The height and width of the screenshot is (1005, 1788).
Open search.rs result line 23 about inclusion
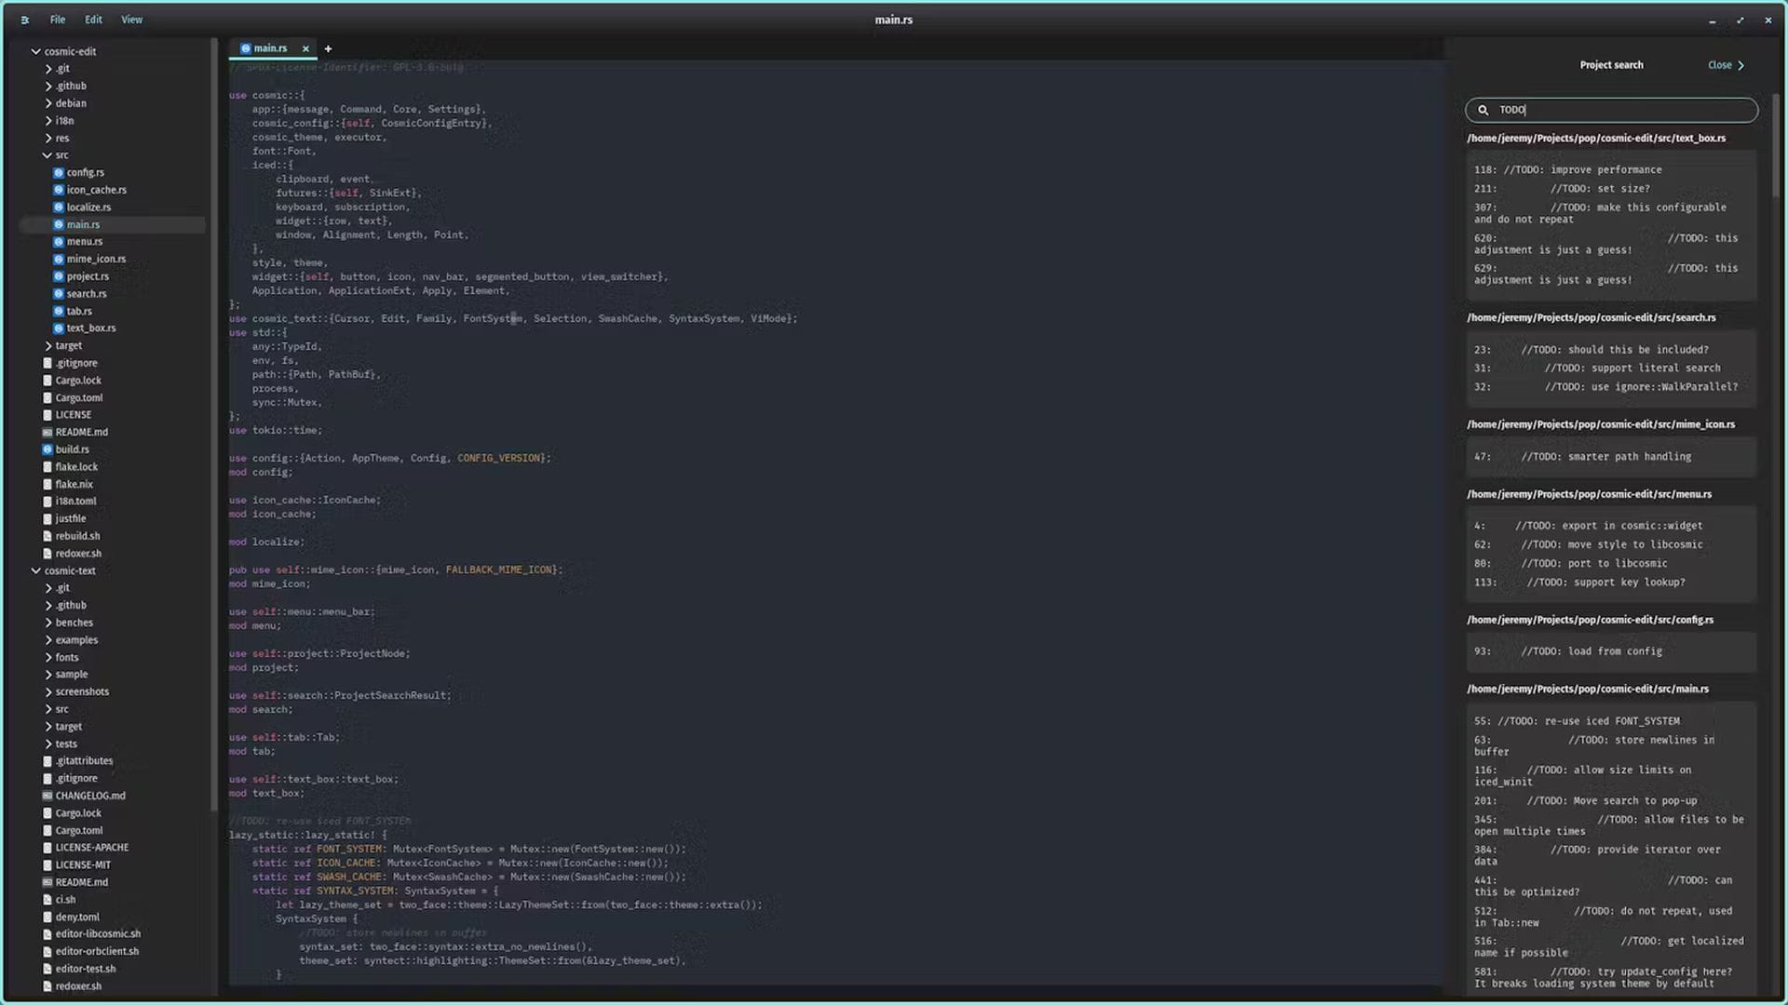(x=1591, y=349)
